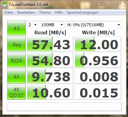Click the Seq write result 12.00
The image size is (128, 117).
coord(98,44)
